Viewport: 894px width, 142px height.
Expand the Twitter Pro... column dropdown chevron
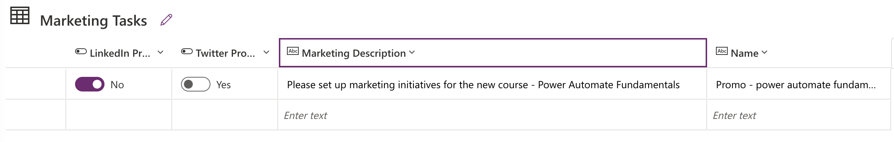click(x=266, y=52)
